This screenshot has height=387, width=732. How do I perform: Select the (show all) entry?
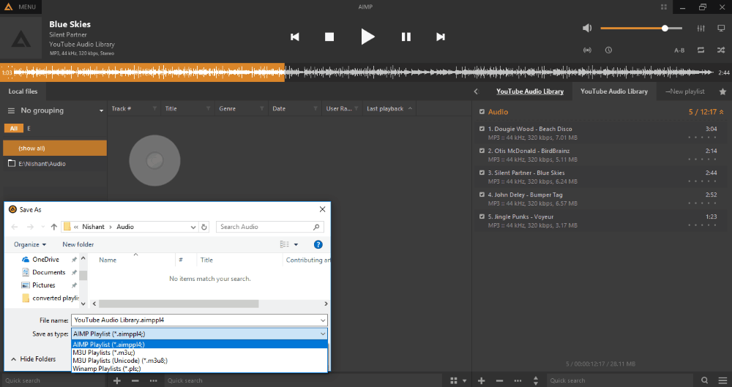click(55, 148)
